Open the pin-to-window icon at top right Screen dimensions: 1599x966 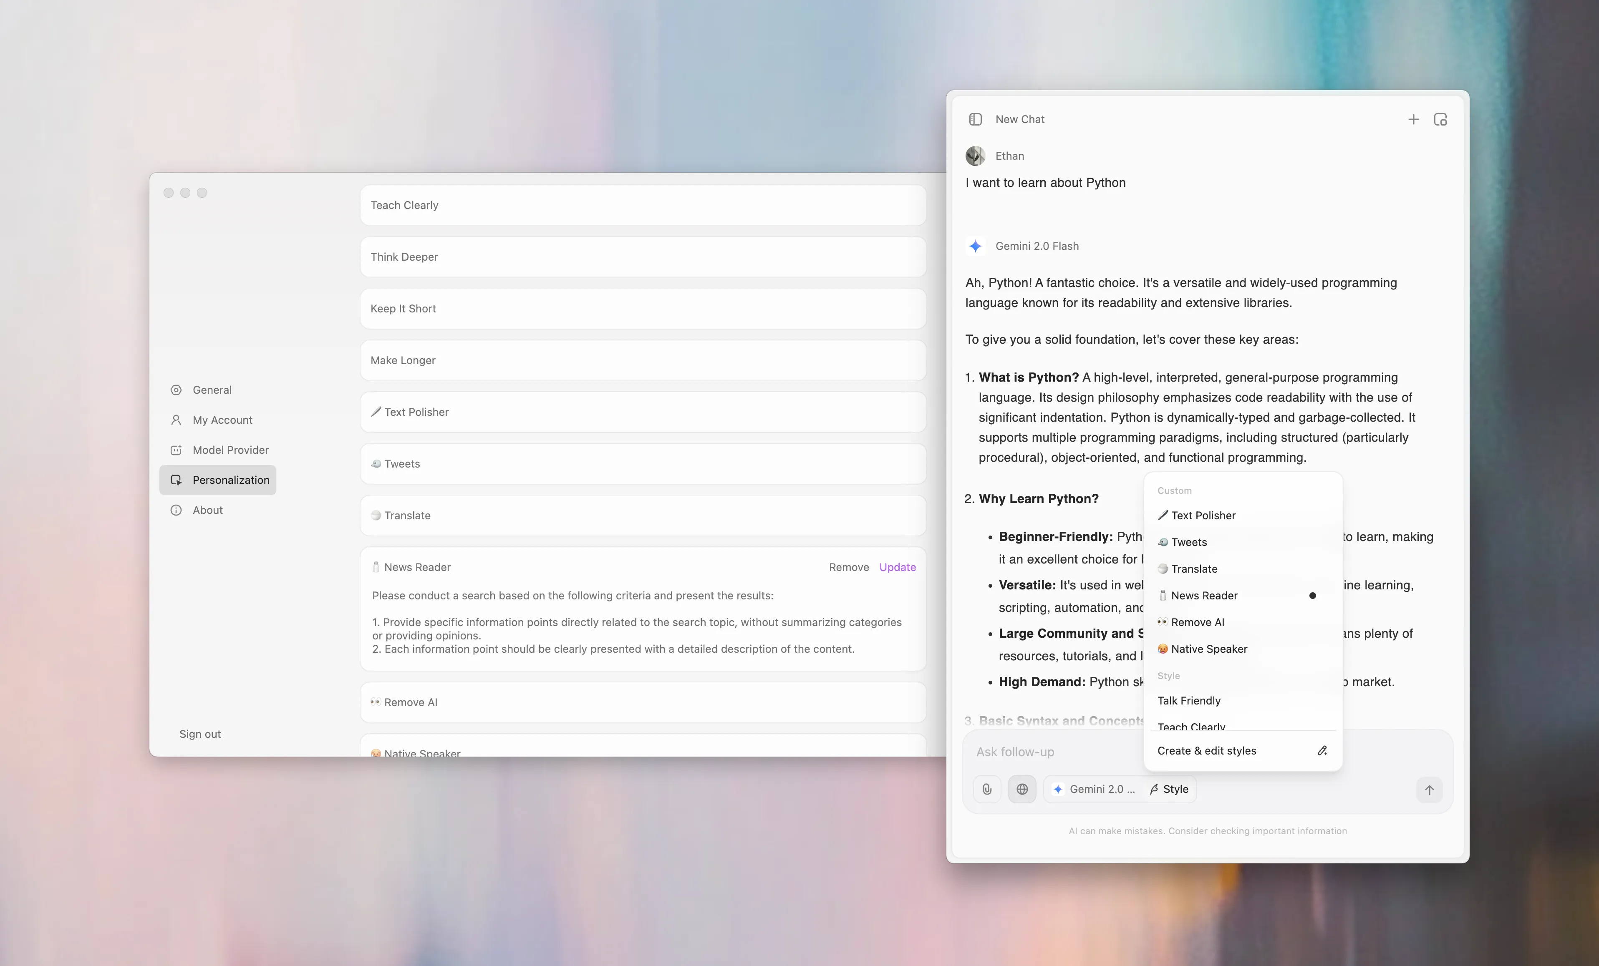click(1441, 119)
